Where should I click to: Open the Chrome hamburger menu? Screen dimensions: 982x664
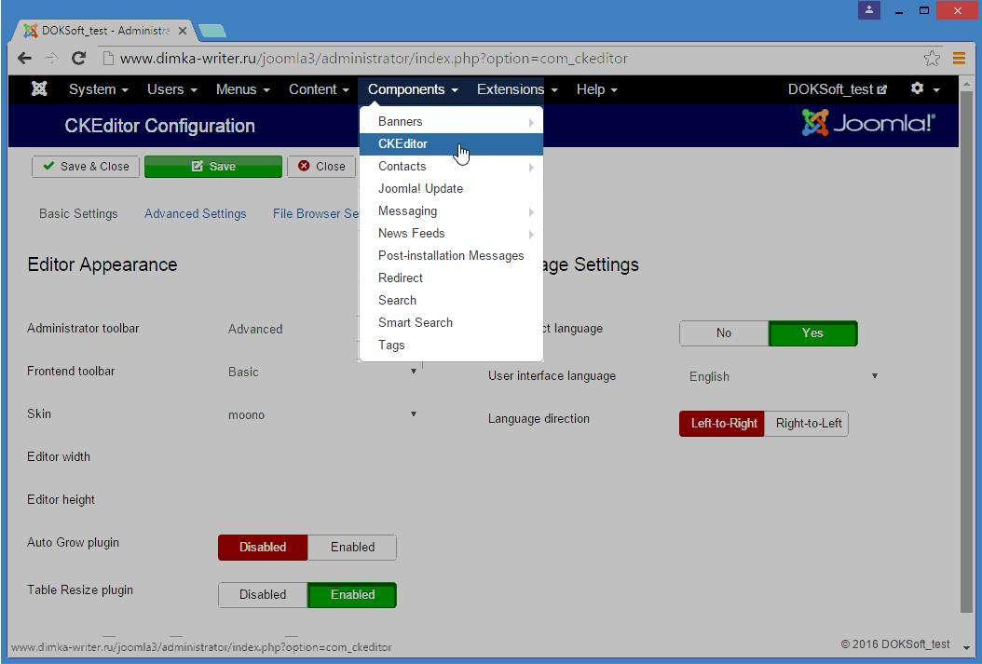[958, 58]
